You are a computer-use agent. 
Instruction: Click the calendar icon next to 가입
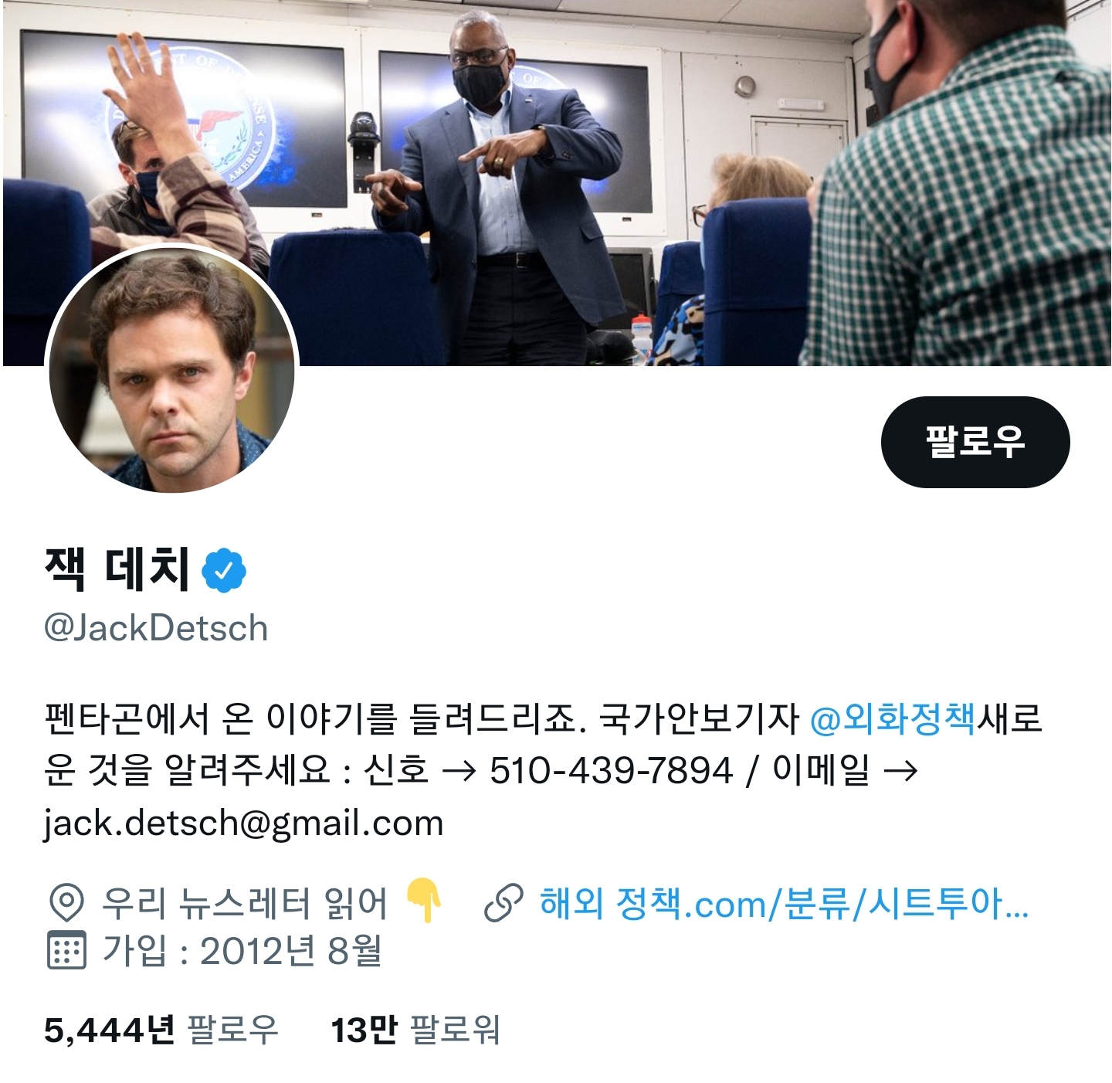pyautogui.click(x=66, y=950)
